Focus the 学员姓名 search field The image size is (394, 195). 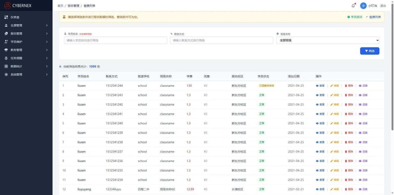click(116, 40)
